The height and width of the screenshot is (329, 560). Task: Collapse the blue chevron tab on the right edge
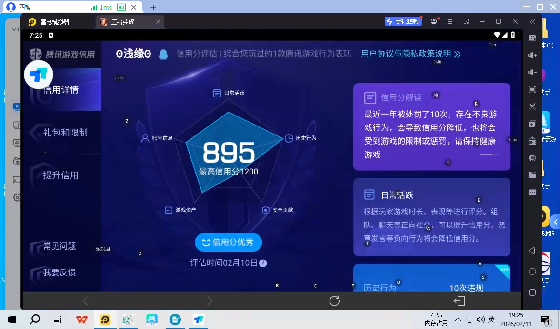[x=556, y=222]
